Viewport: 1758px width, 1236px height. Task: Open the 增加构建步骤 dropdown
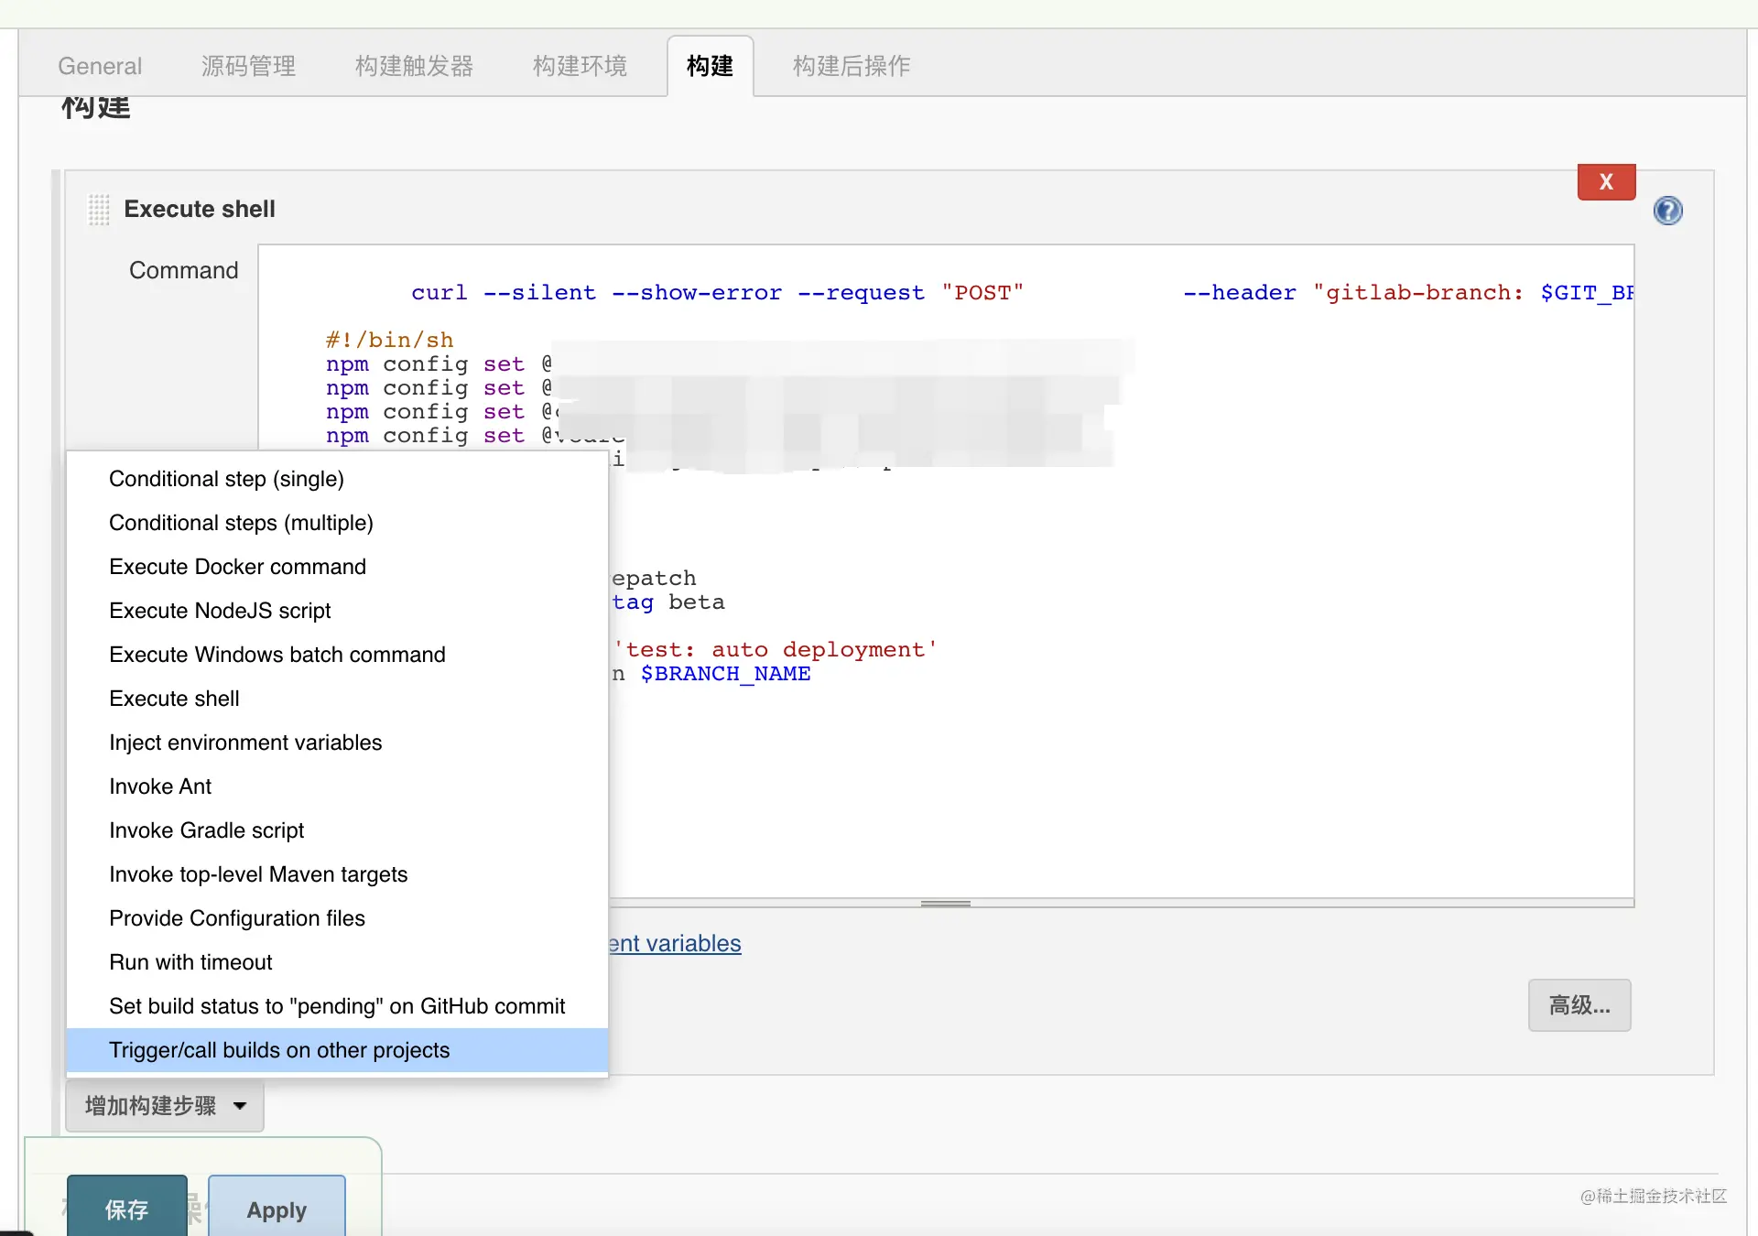[165, 1106]
